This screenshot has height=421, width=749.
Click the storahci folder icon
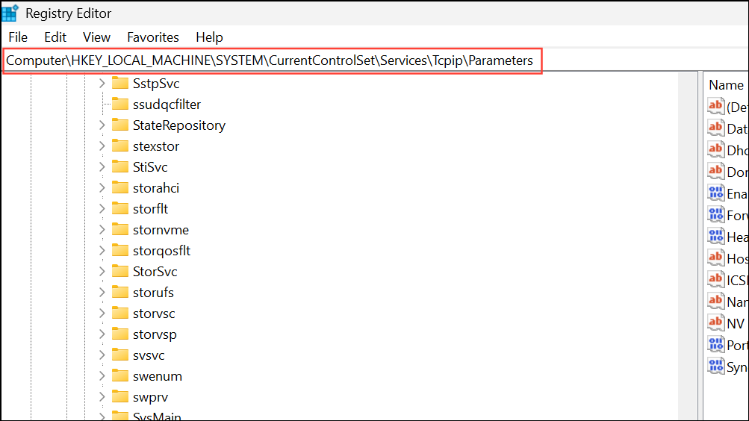click(120, 188)
